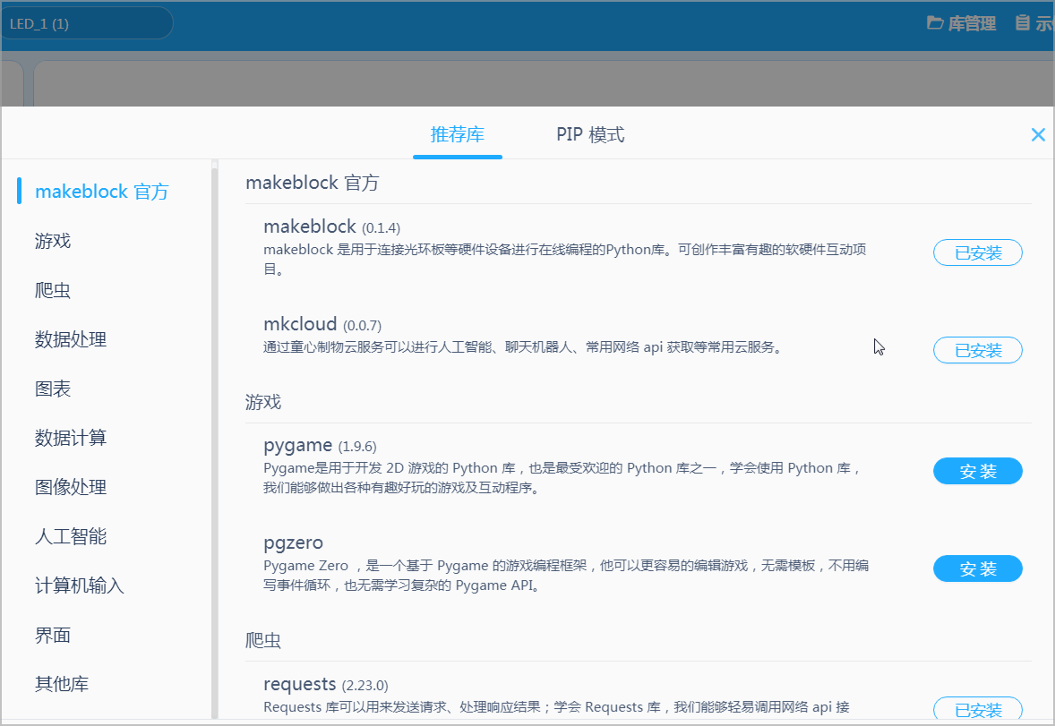Close the library manager dialog
Image resolution: width=1055 pixels, height=726 pixels.
[1037, 134]
